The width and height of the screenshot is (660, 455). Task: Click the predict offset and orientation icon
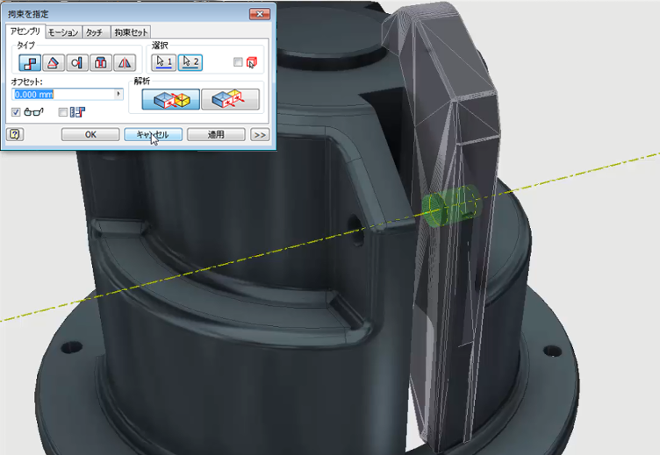(77, 112)
